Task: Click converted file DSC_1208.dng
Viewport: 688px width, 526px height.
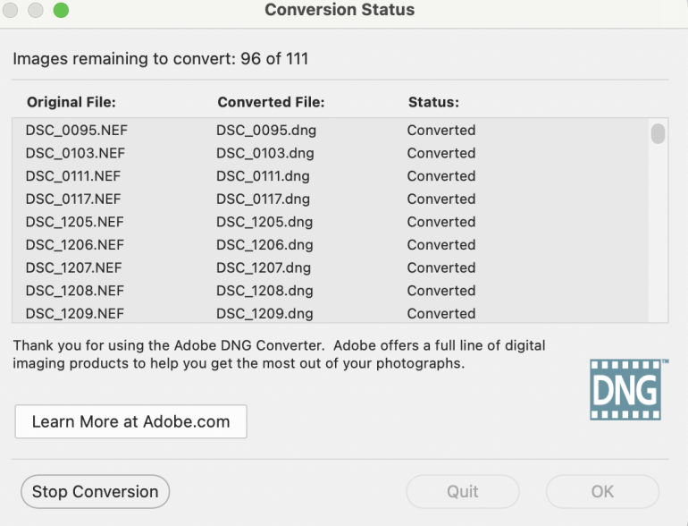Action: (264, 290)
